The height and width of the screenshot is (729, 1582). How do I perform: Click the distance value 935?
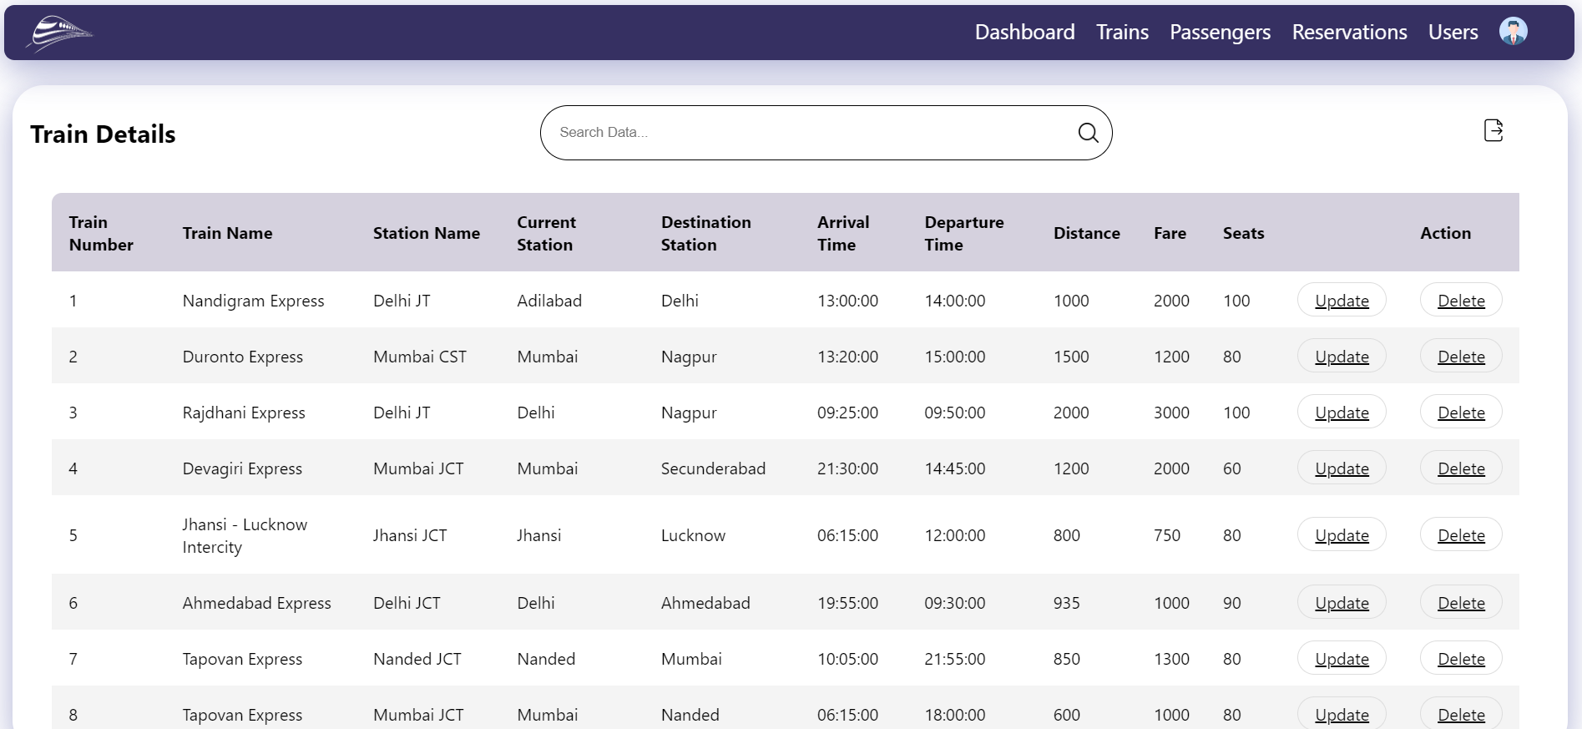tap(1066, 603)
